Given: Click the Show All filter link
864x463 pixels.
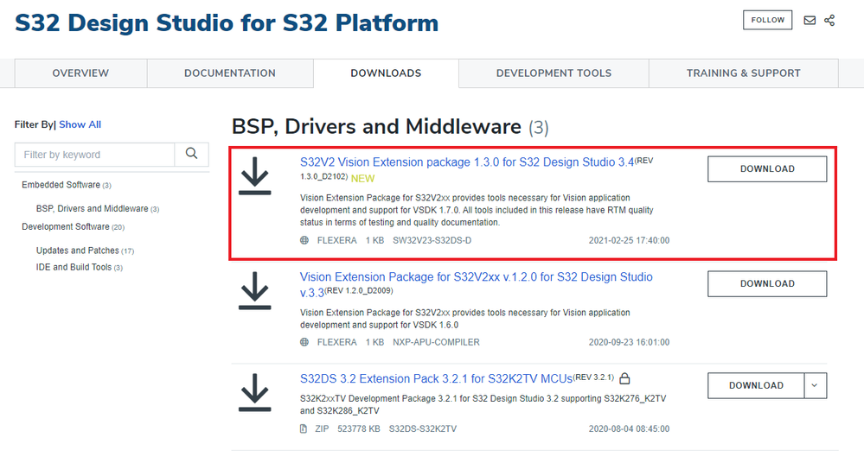Looking at the screenshot, I should pos(80,124).
